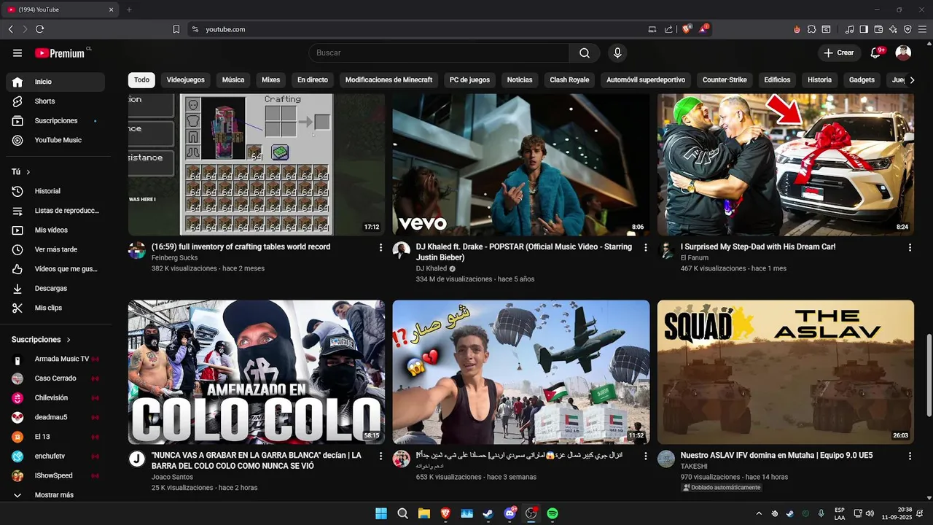
Task: Open the TAKESHI channel link
Action: [694, 467]
